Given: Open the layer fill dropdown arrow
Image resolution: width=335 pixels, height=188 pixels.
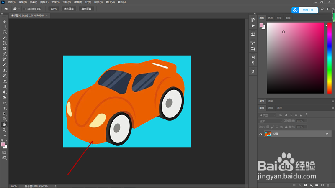Looking at the screenshot, I should pos(306,127).
